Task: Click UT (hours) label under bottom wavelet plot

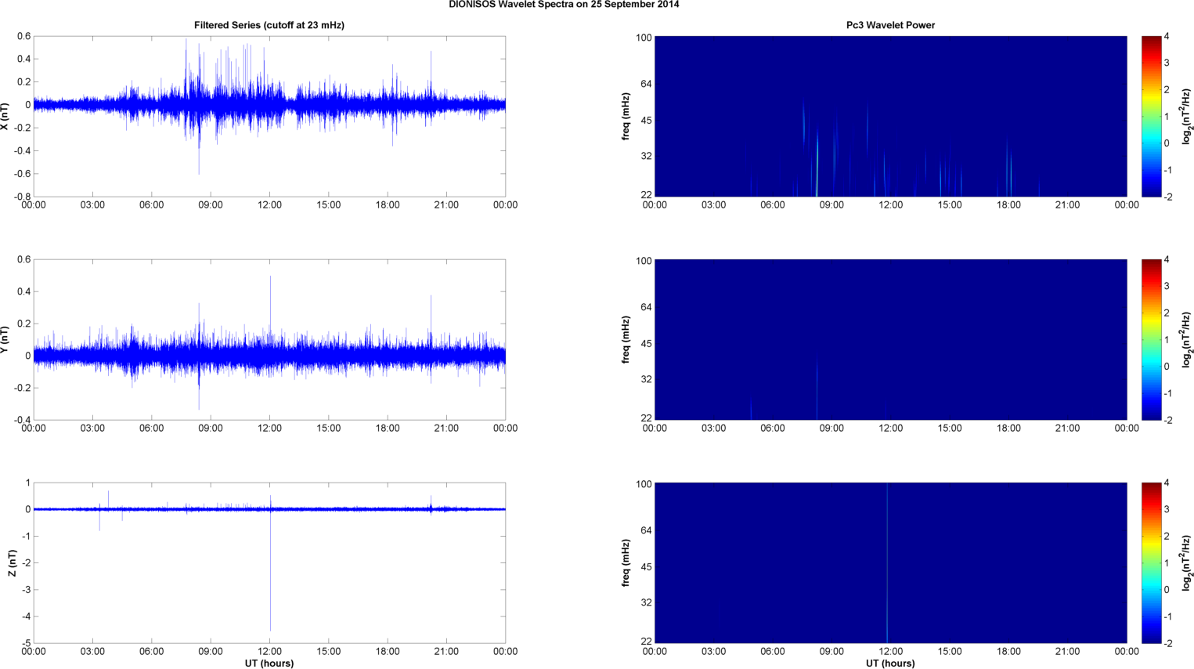Action: (890, 664)
